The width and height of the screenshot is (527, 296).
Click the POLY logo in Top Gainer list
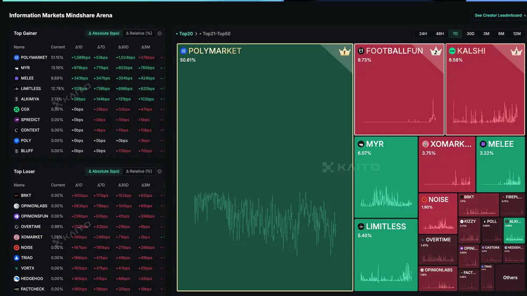pos(16,141)
